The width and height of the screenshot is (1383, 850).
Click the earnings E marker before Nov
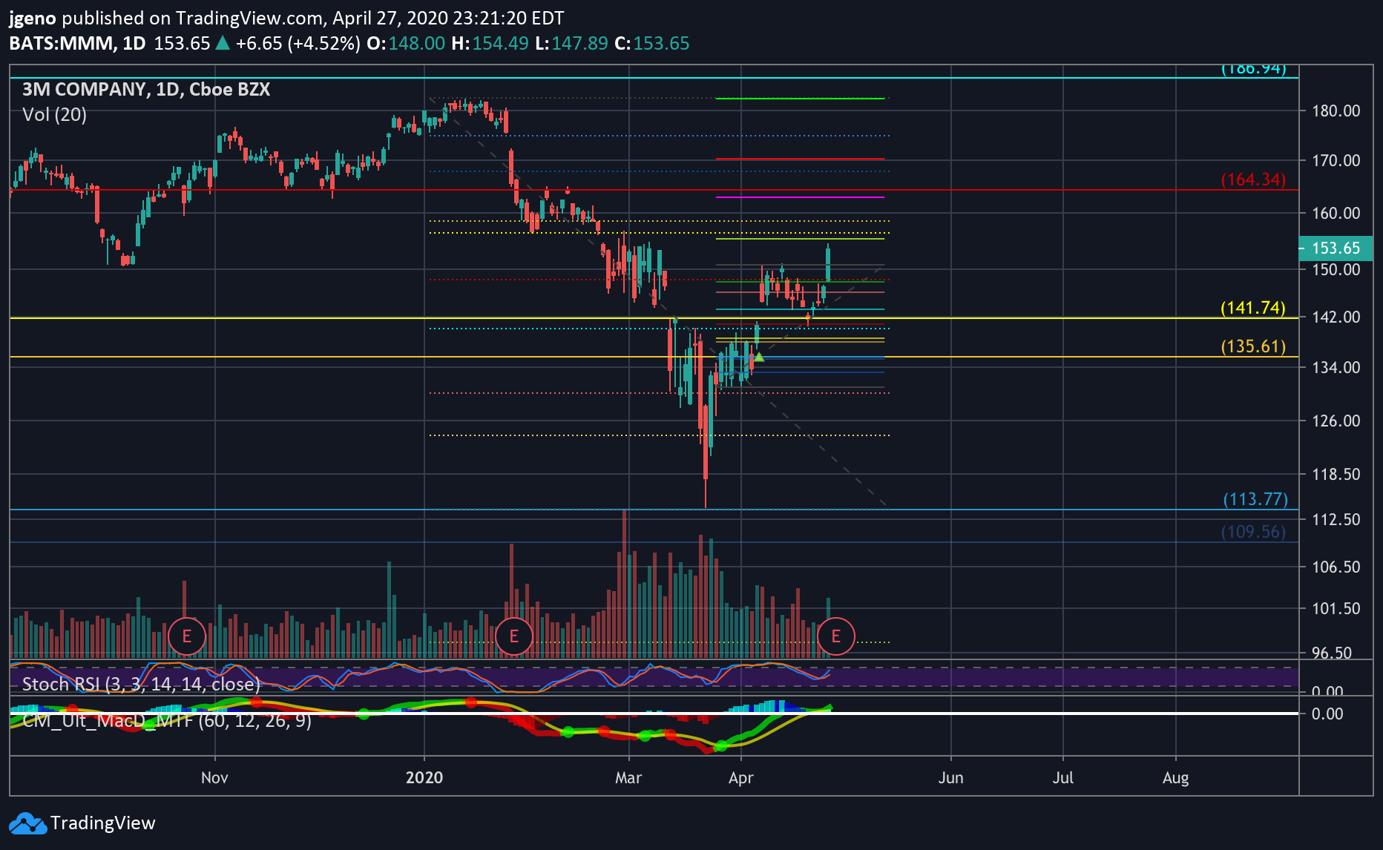point(187,636)
